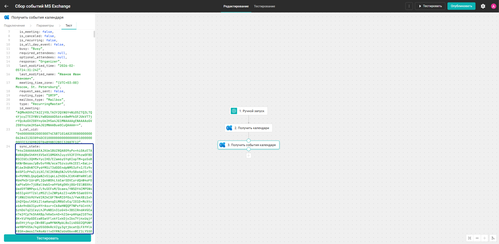Image resolution: width=499 pixels, height=244 pixels.
Task: Click the panel heading "Получить события календаря"
Action: click(37, 17)
